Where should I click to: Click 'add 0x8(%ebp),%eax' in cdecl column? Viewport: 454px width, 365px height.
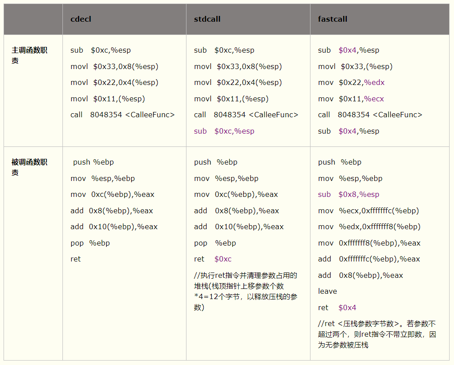point(112,211)
